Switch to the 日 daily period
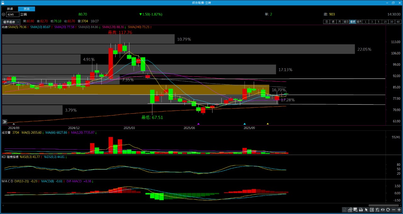 coord(326,22)
